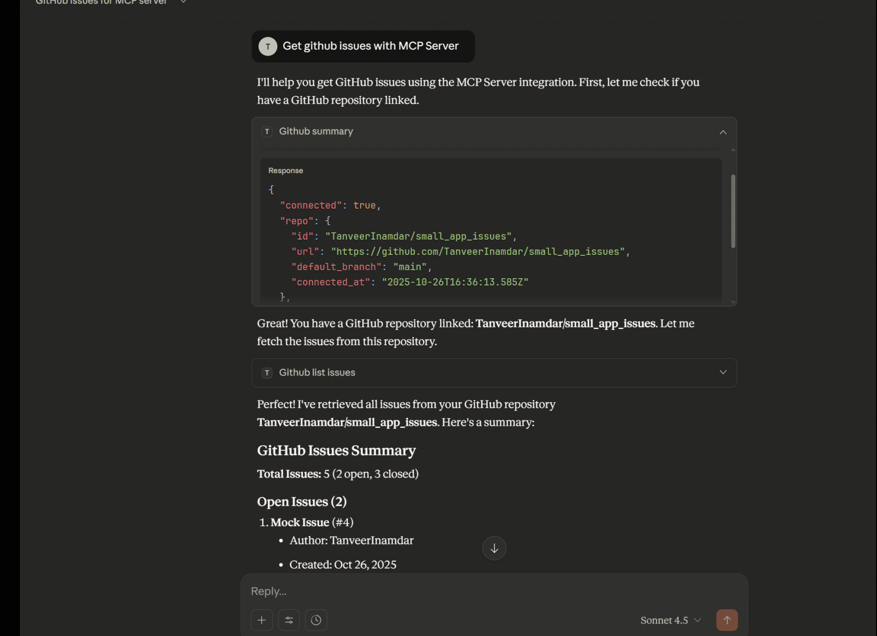
Task: Collapse the Github summary panel
Action: click(x=723, y=132)
